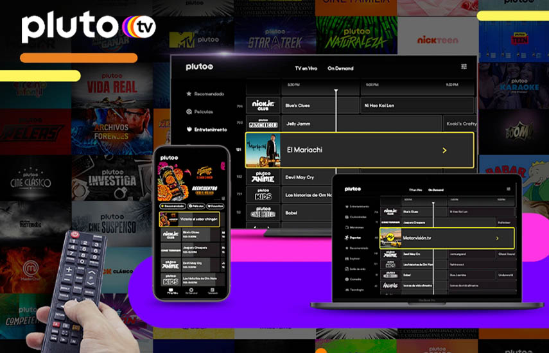Image resolution: width=549 pixels, height=353 pixels.
Task: Select Recomendado star category on TV
Action: (x=205, y=94)
